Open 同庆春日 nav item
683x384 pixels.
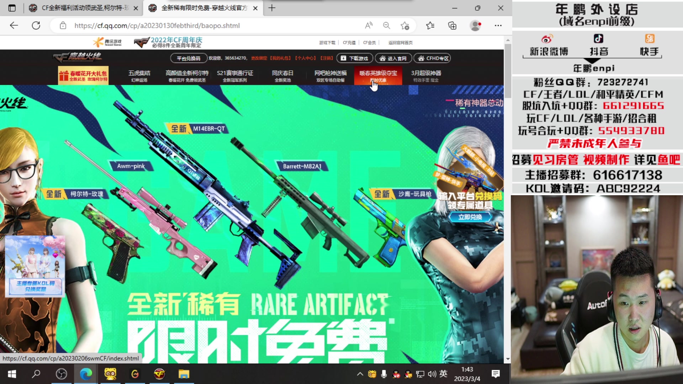[282, 76]
